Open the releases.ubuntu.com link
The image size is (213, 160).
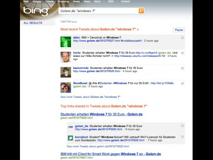[x=140, y=56]
